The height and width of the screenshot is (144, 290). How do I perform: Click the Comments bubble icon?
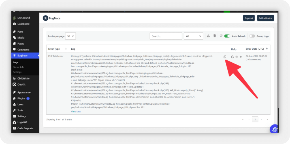14,50
